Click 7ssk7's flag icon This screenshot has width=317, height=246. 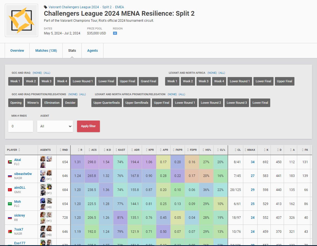10,231
